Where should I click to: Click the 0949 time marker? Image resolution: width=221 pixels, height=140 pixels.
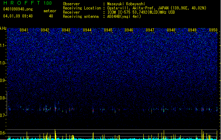pos(192,30)
